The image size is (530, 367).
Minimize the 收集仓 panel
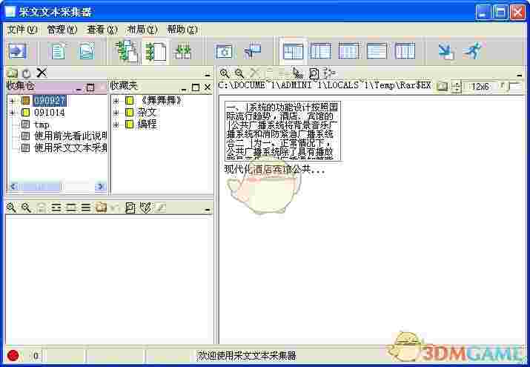(x=79, y=88)
